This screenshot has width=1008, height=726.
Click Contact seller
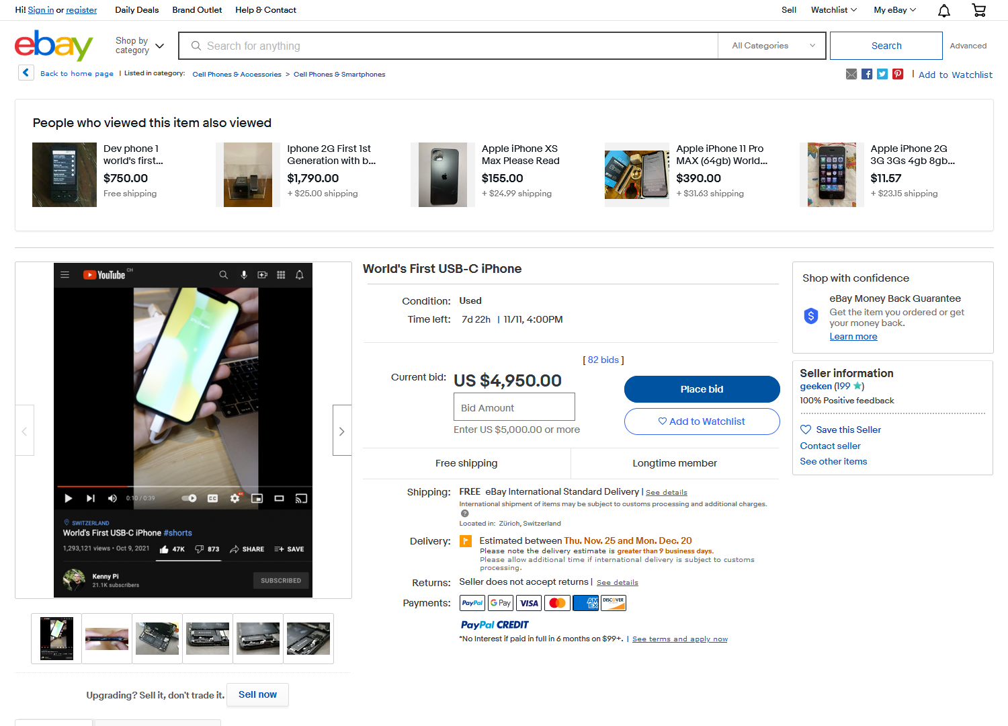pos(830,446)
